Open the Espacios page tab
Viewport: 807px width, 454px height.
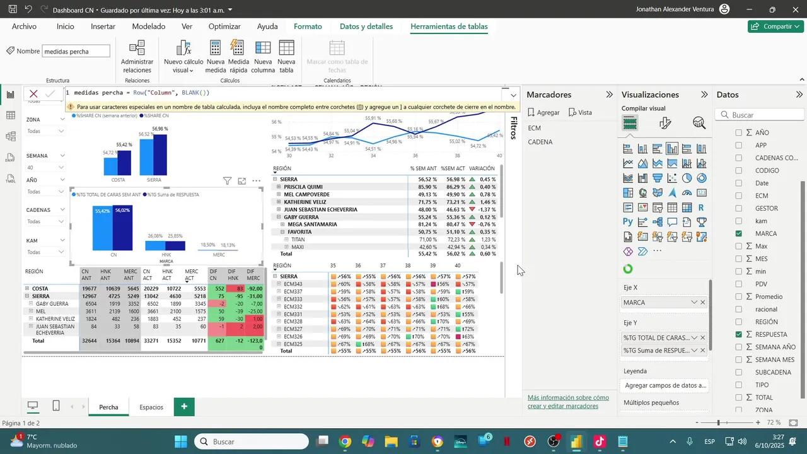click(151, 407)
